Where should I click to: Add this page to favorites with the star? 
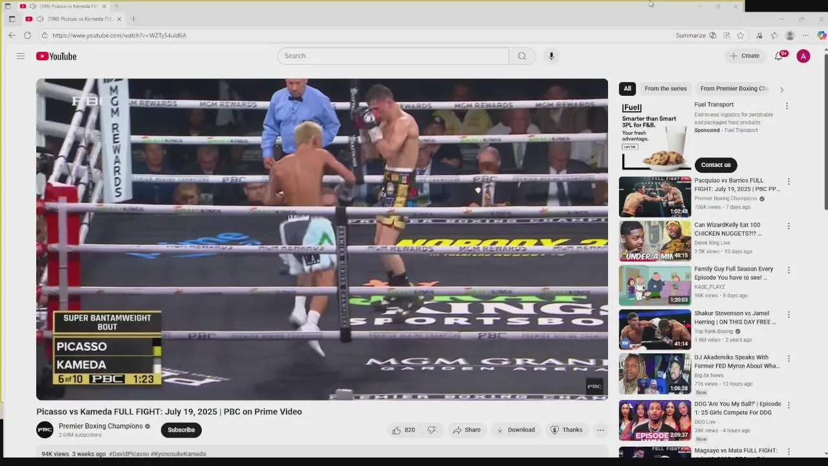pyautogui.click(x=741, y=36)
